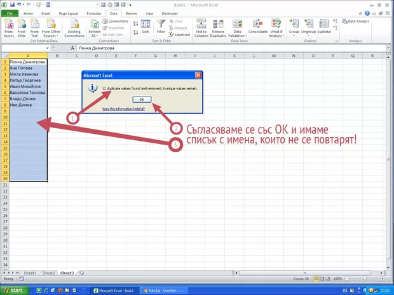Open the File menu tab

point(10,13)
